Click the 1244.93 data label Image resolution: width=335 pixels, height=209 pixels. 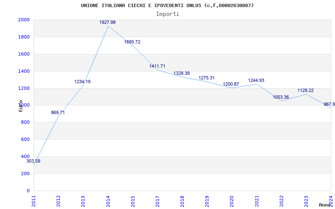256,81
